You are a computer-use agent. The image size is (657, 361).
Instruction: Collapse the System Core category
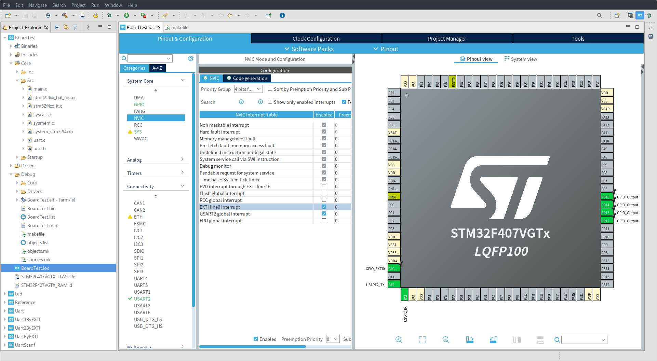click(x=183, y=80)
